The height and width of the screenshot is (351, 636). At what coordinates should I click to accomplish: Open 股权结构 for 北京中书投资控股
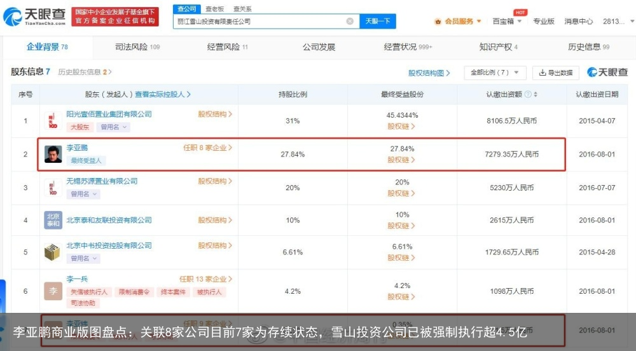pos(215,245)
